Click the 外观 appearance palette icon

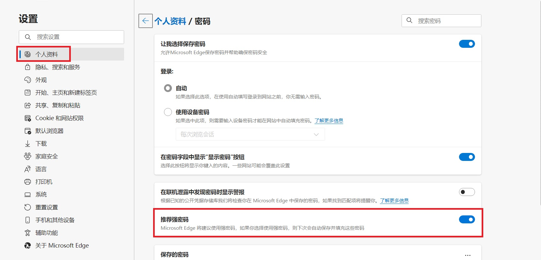(x=28, y=80)
